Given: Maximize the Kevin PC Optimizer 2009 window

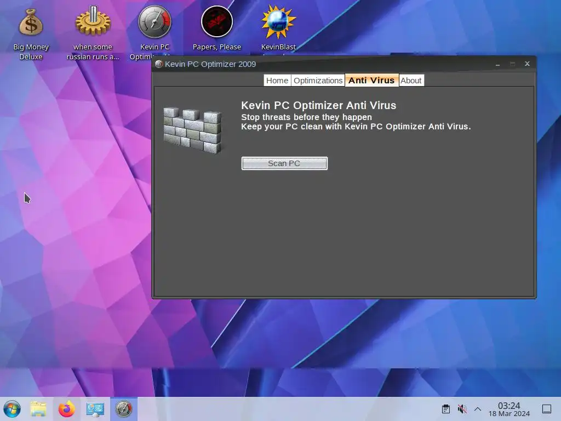Looking at the screenshot, I should point(512,64).
